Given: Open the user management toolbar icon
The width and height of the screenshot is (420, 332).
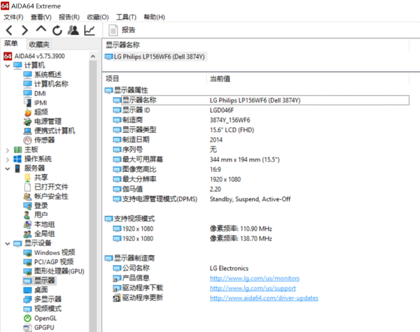Looking at the screenshot, I should [73, 30].
